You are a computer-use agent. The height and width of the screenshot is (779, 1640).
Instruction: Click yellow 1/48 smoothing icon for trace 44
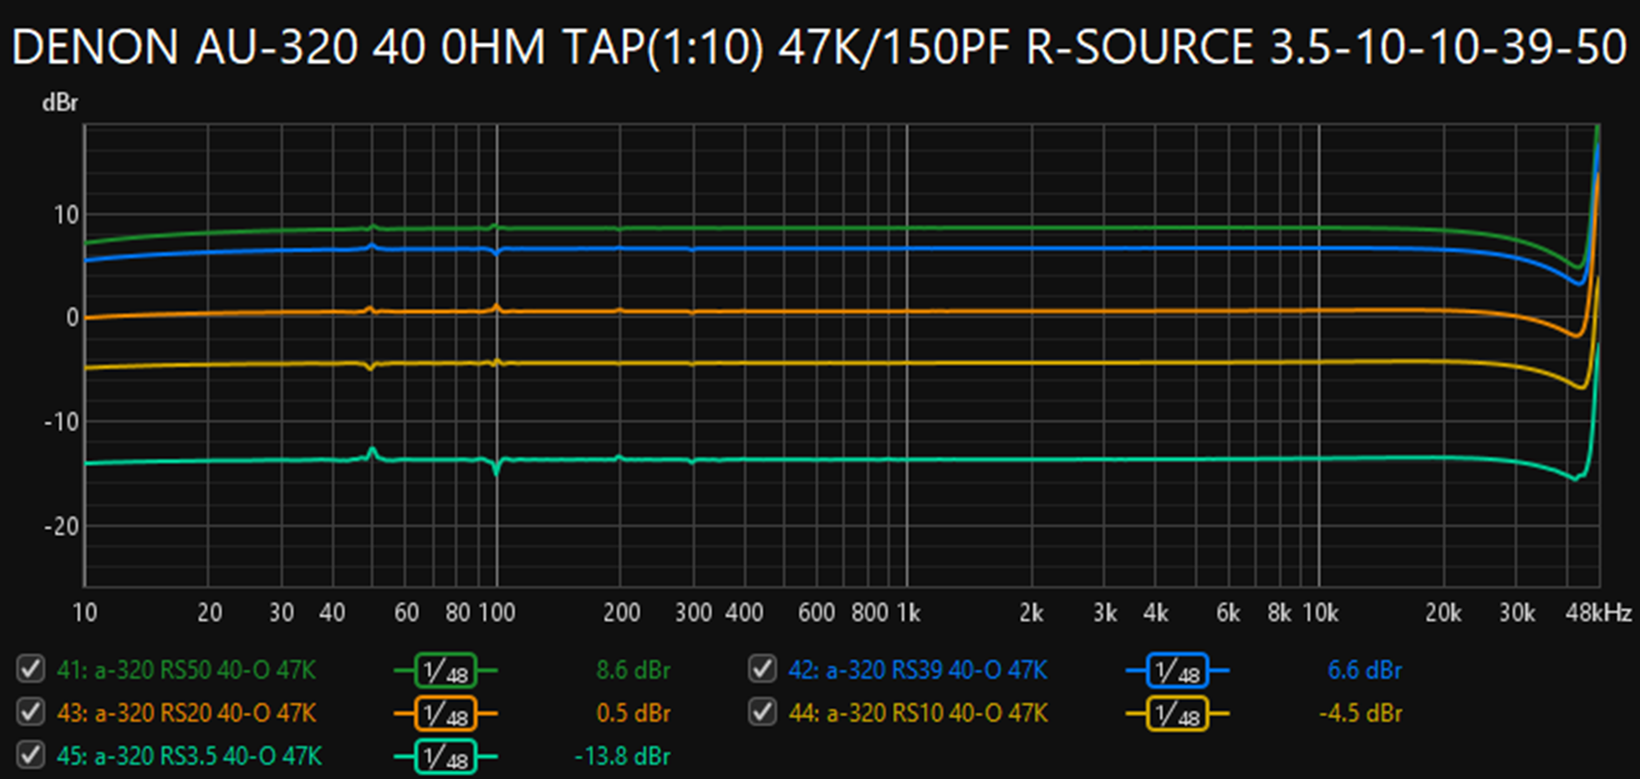[x=1177, y=714]
